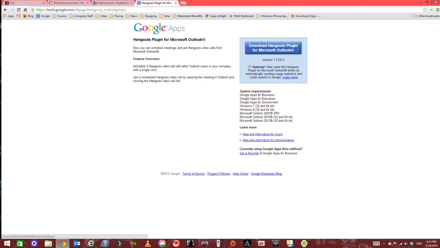440x248 pixels.
Task: Open VLC media player on taskbar
Action: (x=148, y=244)
